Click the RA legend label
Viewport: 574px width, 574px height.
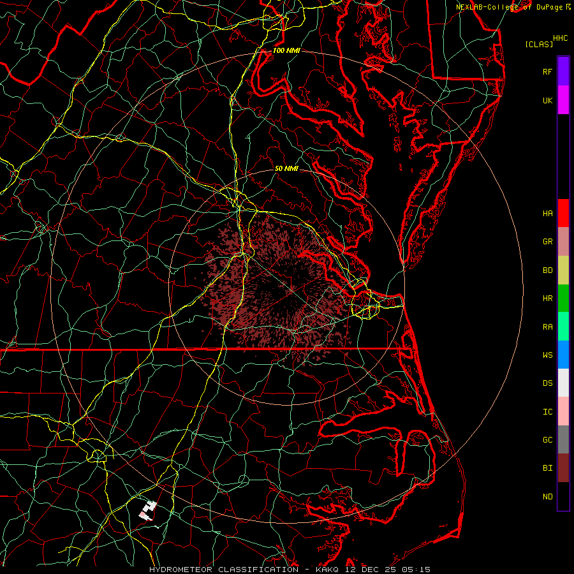click(547, 327)
